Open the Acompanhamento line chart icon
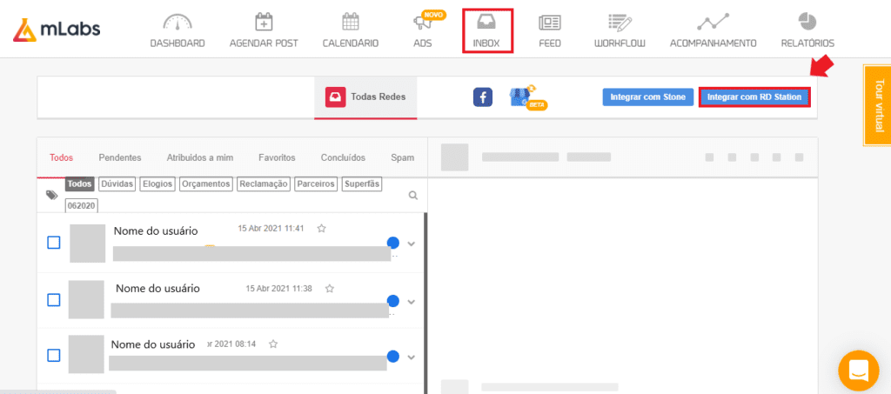The height and width of the screenshot is (394, 891). click(x=713, y=23)
